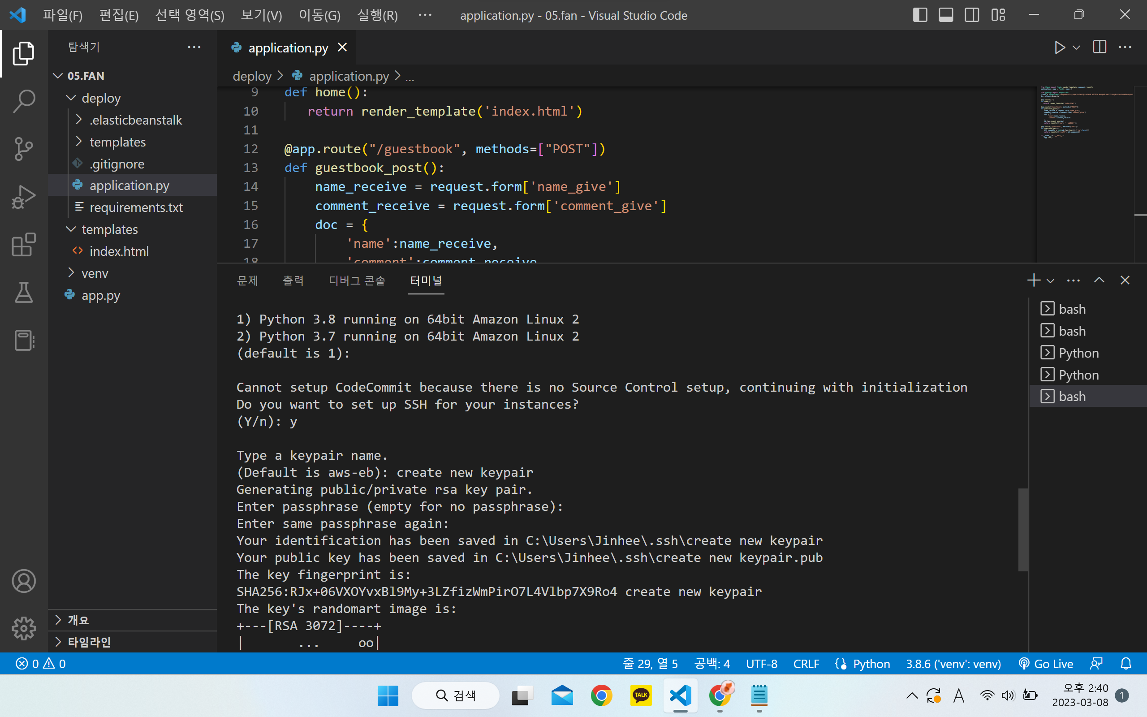Select the 터미널 tab

click(x=426, y=280)
